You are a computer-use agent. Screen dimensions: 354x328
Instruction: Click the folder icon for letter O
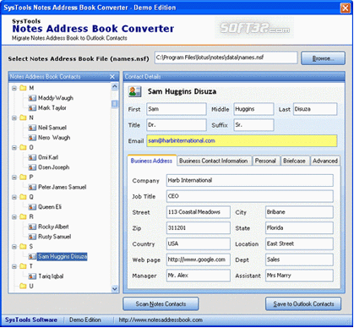[x=23, y=147]
